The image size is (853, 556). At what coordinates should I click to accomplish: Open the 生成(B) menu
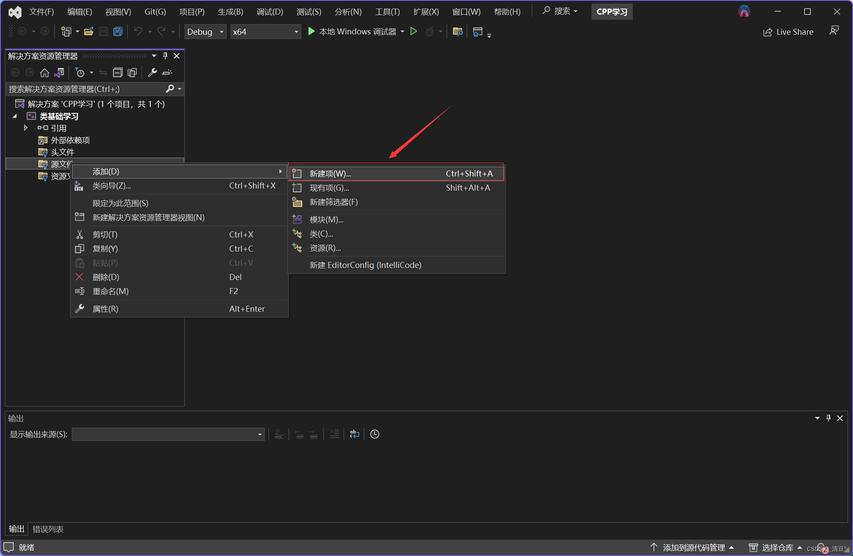click(231, 12)
